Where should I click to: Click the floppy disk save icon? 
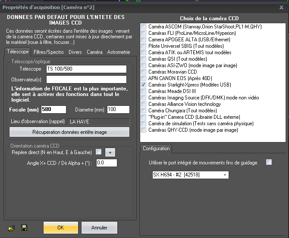pos(24,228)
